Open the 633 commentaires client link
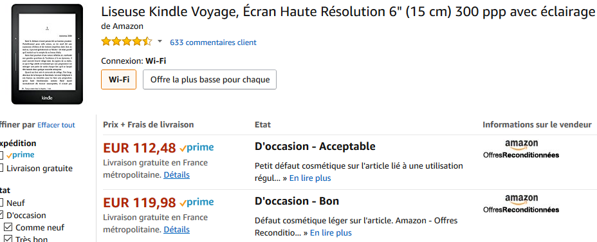This screenshot has height=242, width=597. (213, 42)
